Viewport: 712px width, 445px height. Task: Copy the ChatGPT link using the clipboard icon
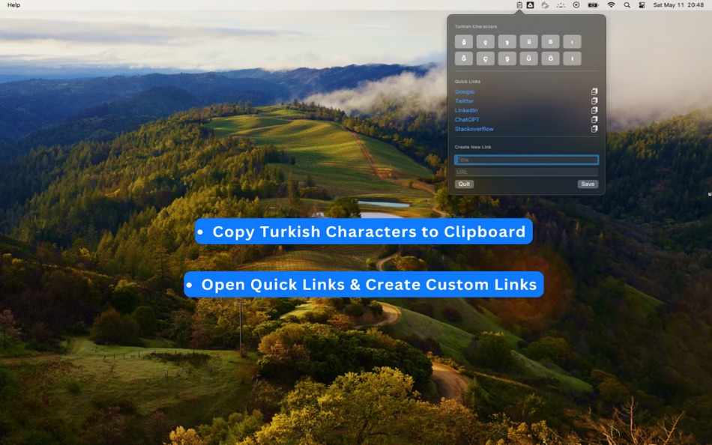(x=594, y=120)
